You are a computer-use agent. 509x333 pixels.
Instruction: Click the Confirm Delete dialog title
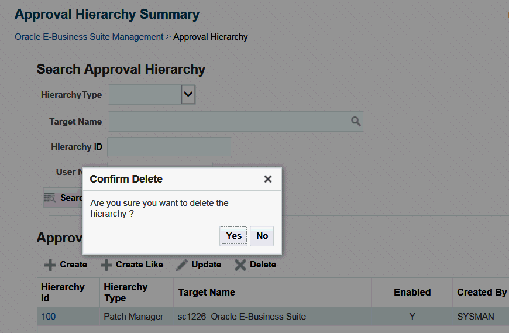[126, 179]
